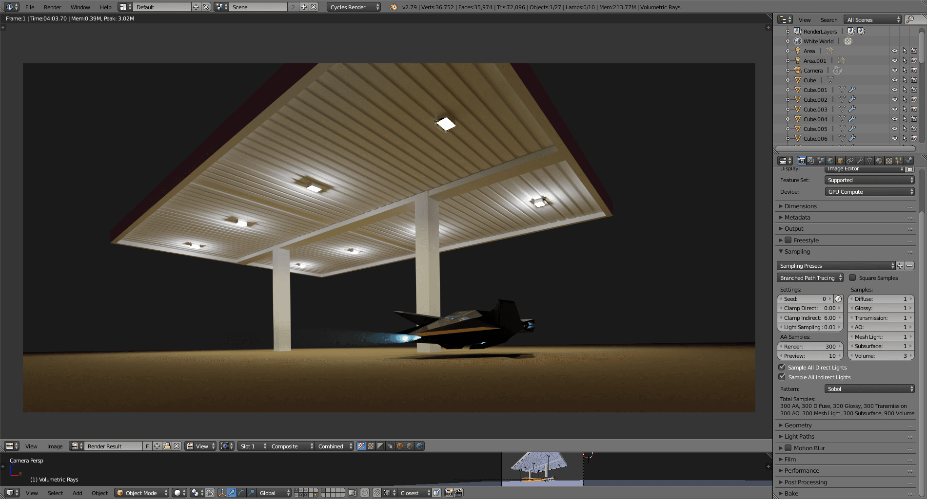The height and width of the screenshot is (499, 927).
Task: Click the wrench modifier icon beside Cube.003
Action: pyautogui.click(x=852, y=110)
